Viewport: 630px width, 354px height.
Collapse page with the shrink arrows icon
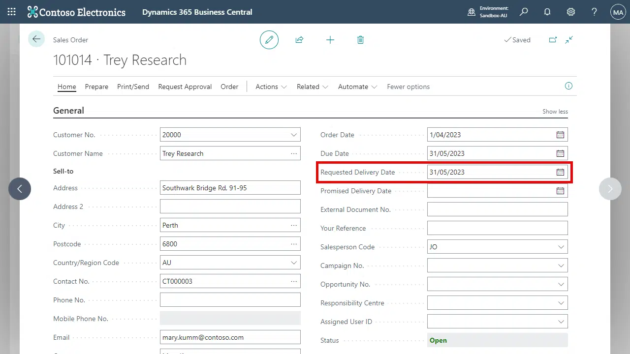point(569,40)
